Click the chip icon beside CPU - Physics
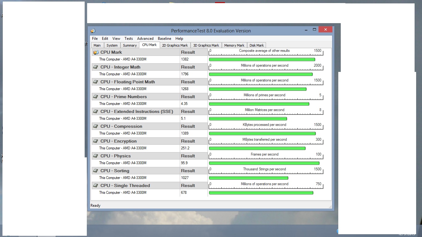The width and height of the screenshot is (422, 237). (x=96, y=156)
